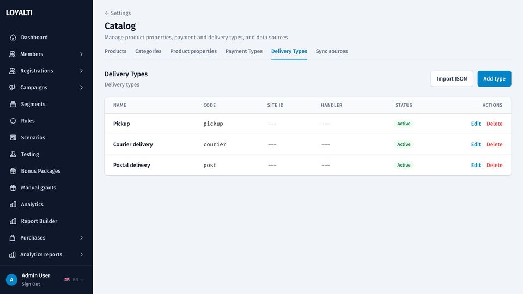Open the Product properties tab
This screenshot has width=523, height=294.
[x=193, y=51]
